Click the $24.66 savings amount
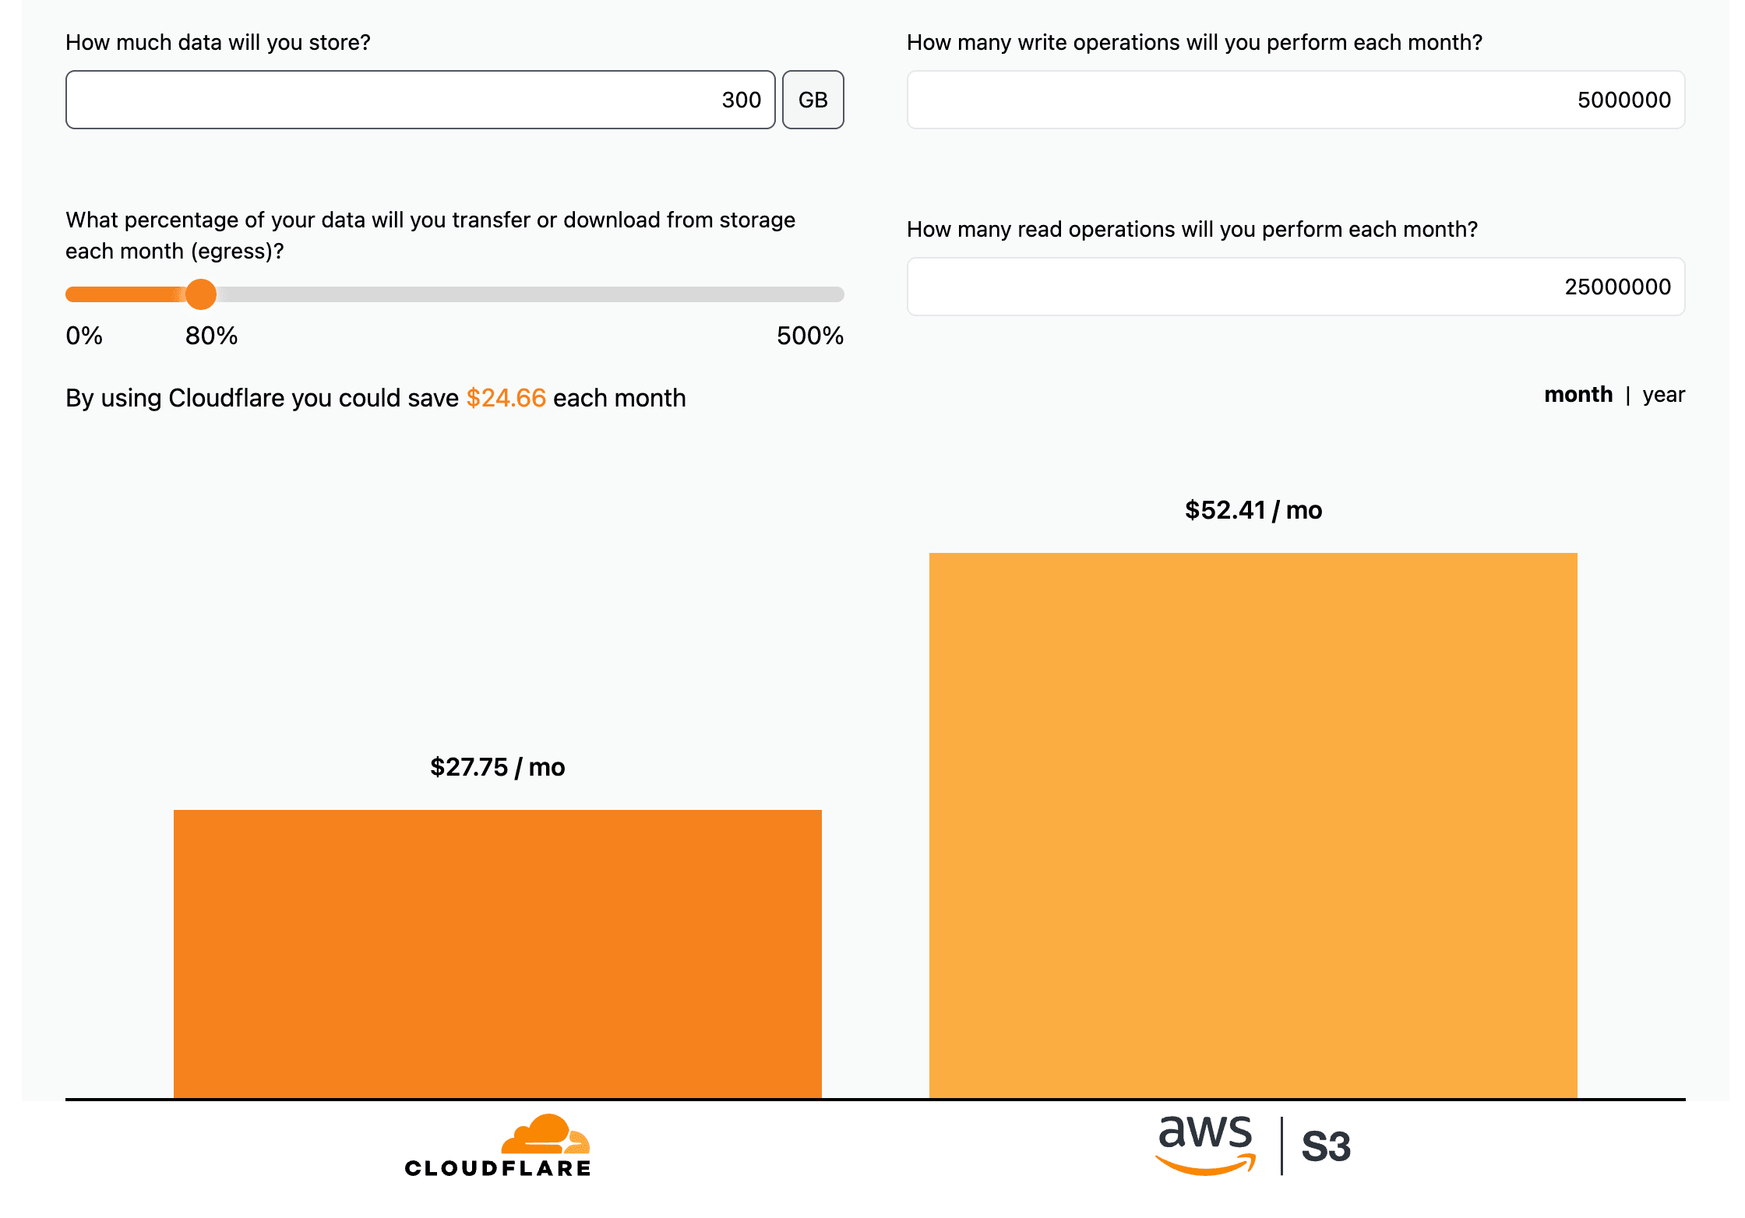This screenshot has height=1218, width=1745. [506, 398]
